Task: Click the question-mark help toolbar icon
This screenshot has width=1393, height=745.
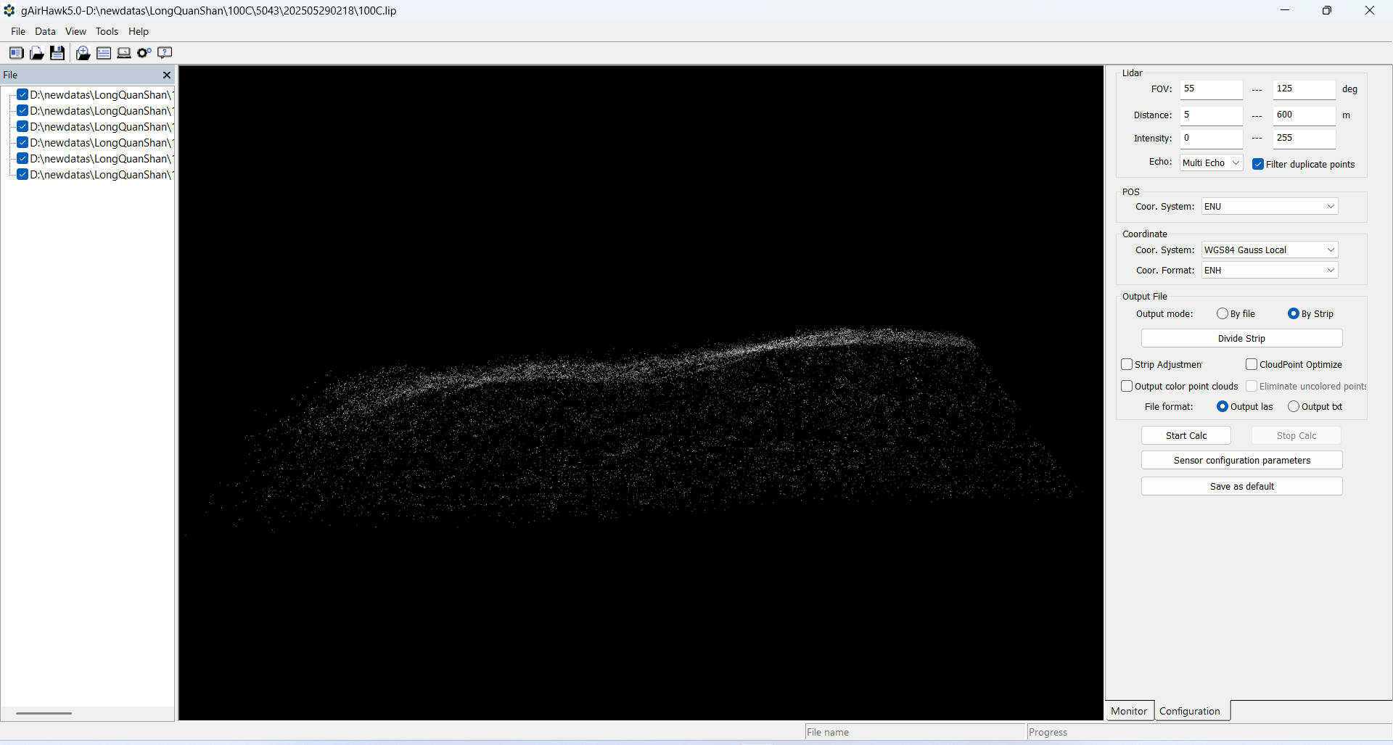Action: pos(165,53)
